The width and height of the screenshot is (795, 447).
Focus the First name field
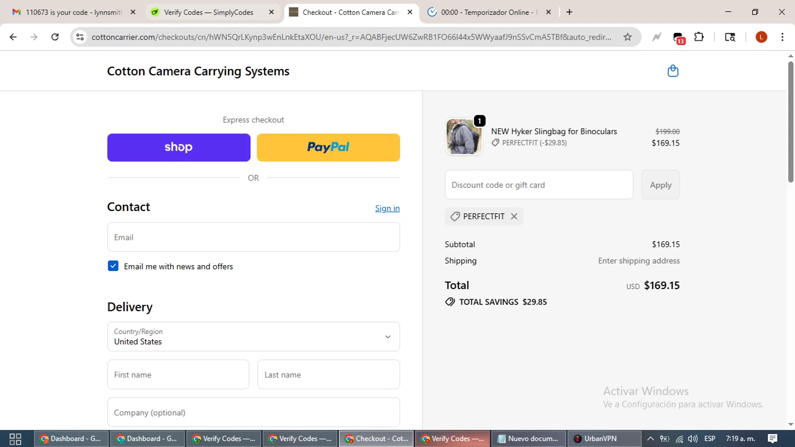pos(178,374)
